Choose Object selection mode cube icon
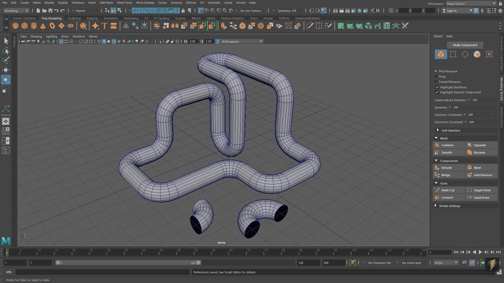 [x=441, y=54]
